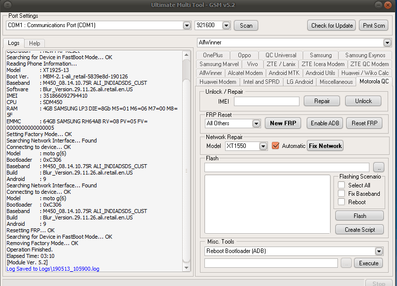Switch to the ZTE QC Modem tab
The height and width of the screenshot is (286, 397).
pos(369,64)
